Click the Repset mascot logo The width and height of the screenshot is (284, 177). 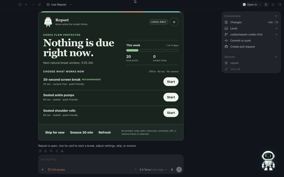tap(48, 22)
